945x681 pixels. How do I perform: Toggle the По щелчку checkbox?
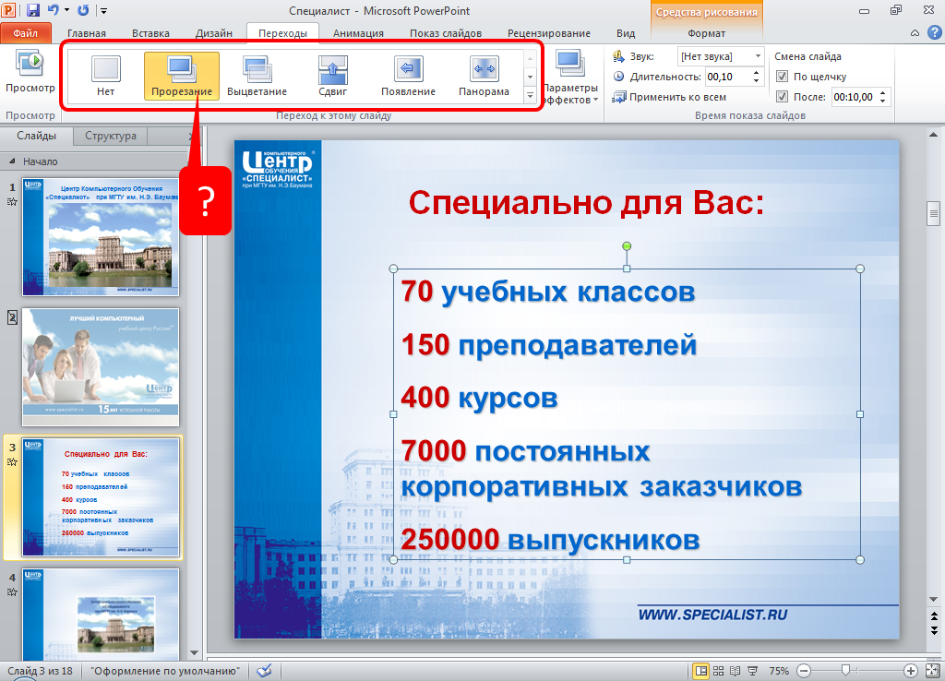pyautogui.click(x=782, y=77)
